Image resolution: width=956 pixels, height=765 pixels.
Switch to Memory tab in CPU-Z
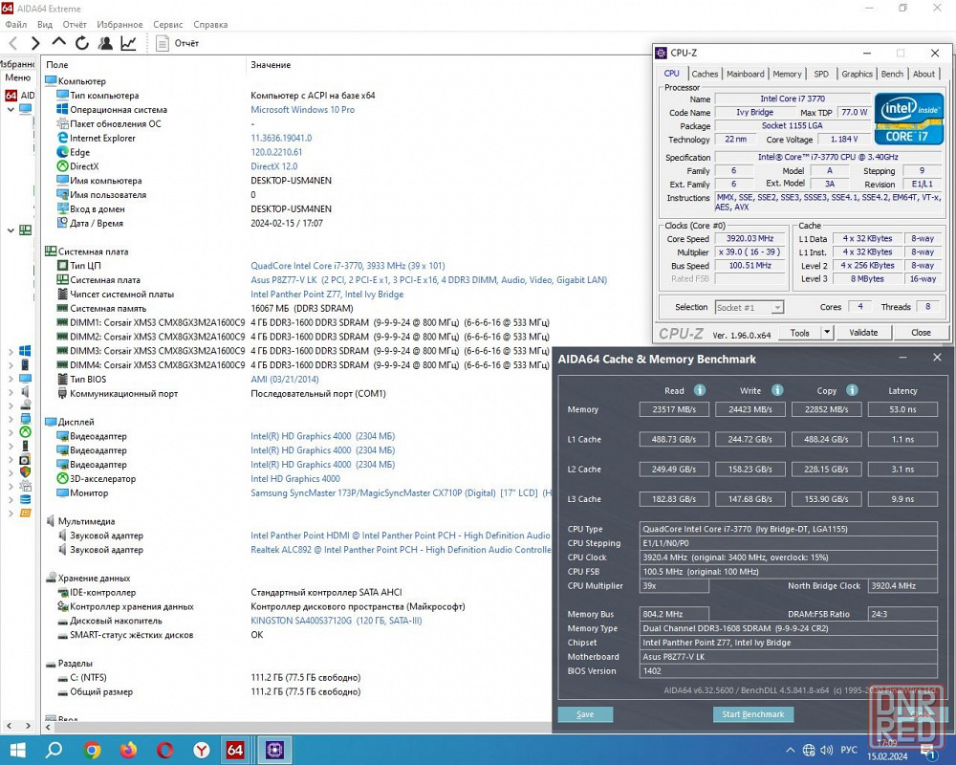pyautogui.click(x=787, y=74)
